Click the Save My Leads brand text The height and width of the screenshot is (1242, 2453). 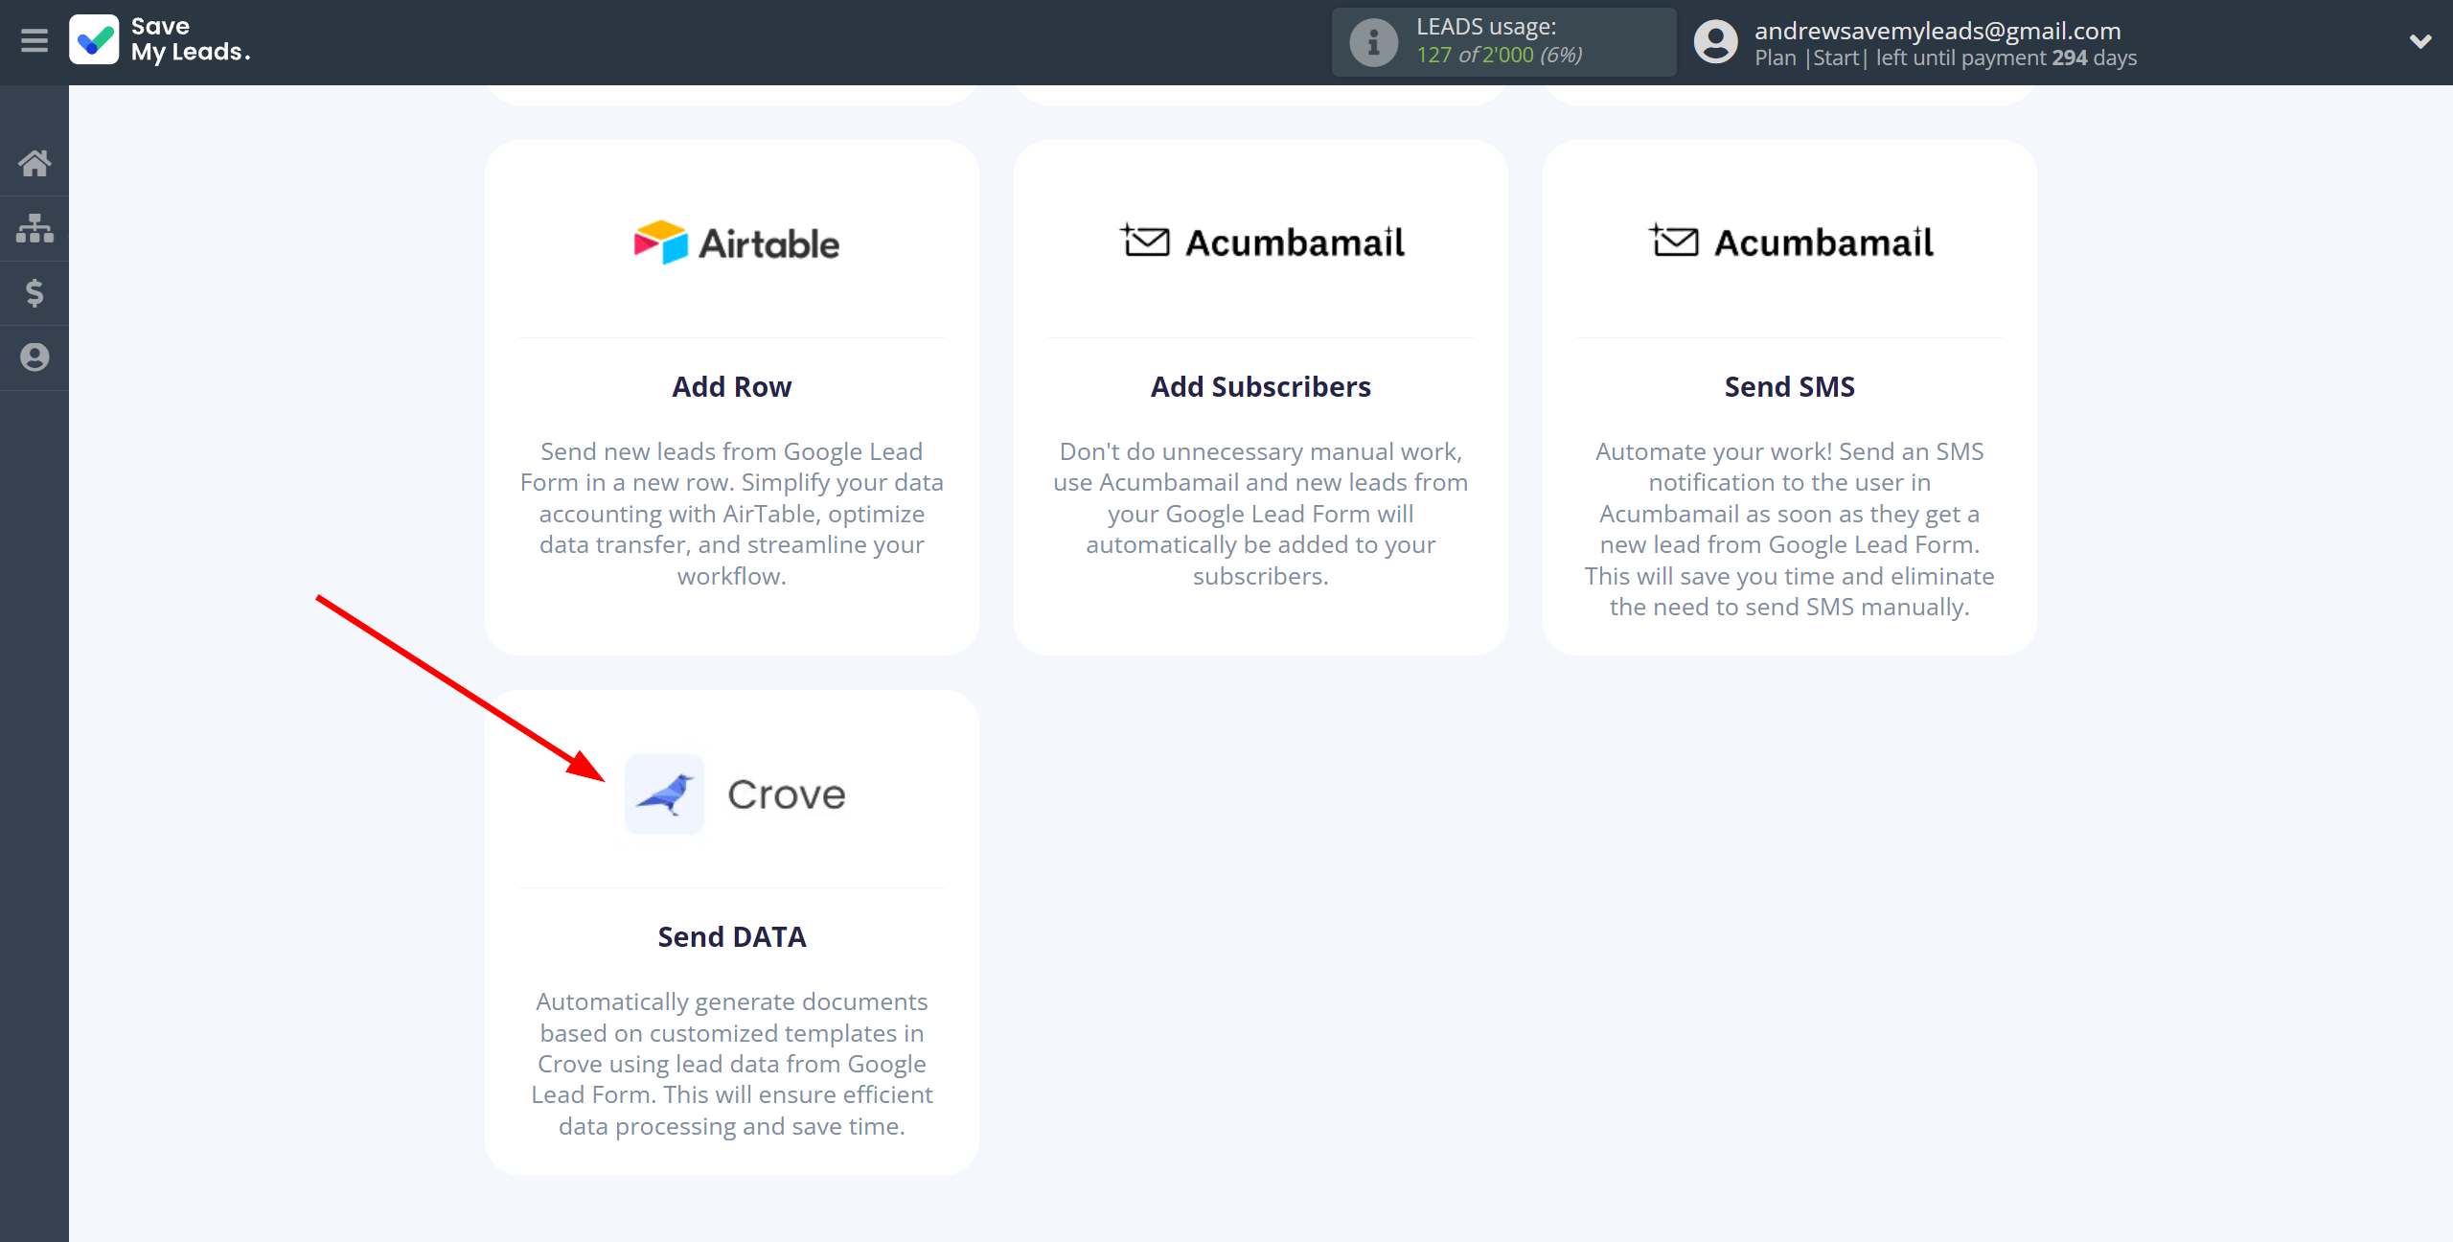pos(191,39)
